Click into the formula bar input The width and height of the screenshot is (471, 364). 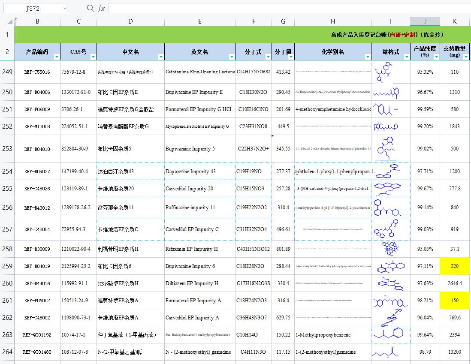[x=290, y=8]
